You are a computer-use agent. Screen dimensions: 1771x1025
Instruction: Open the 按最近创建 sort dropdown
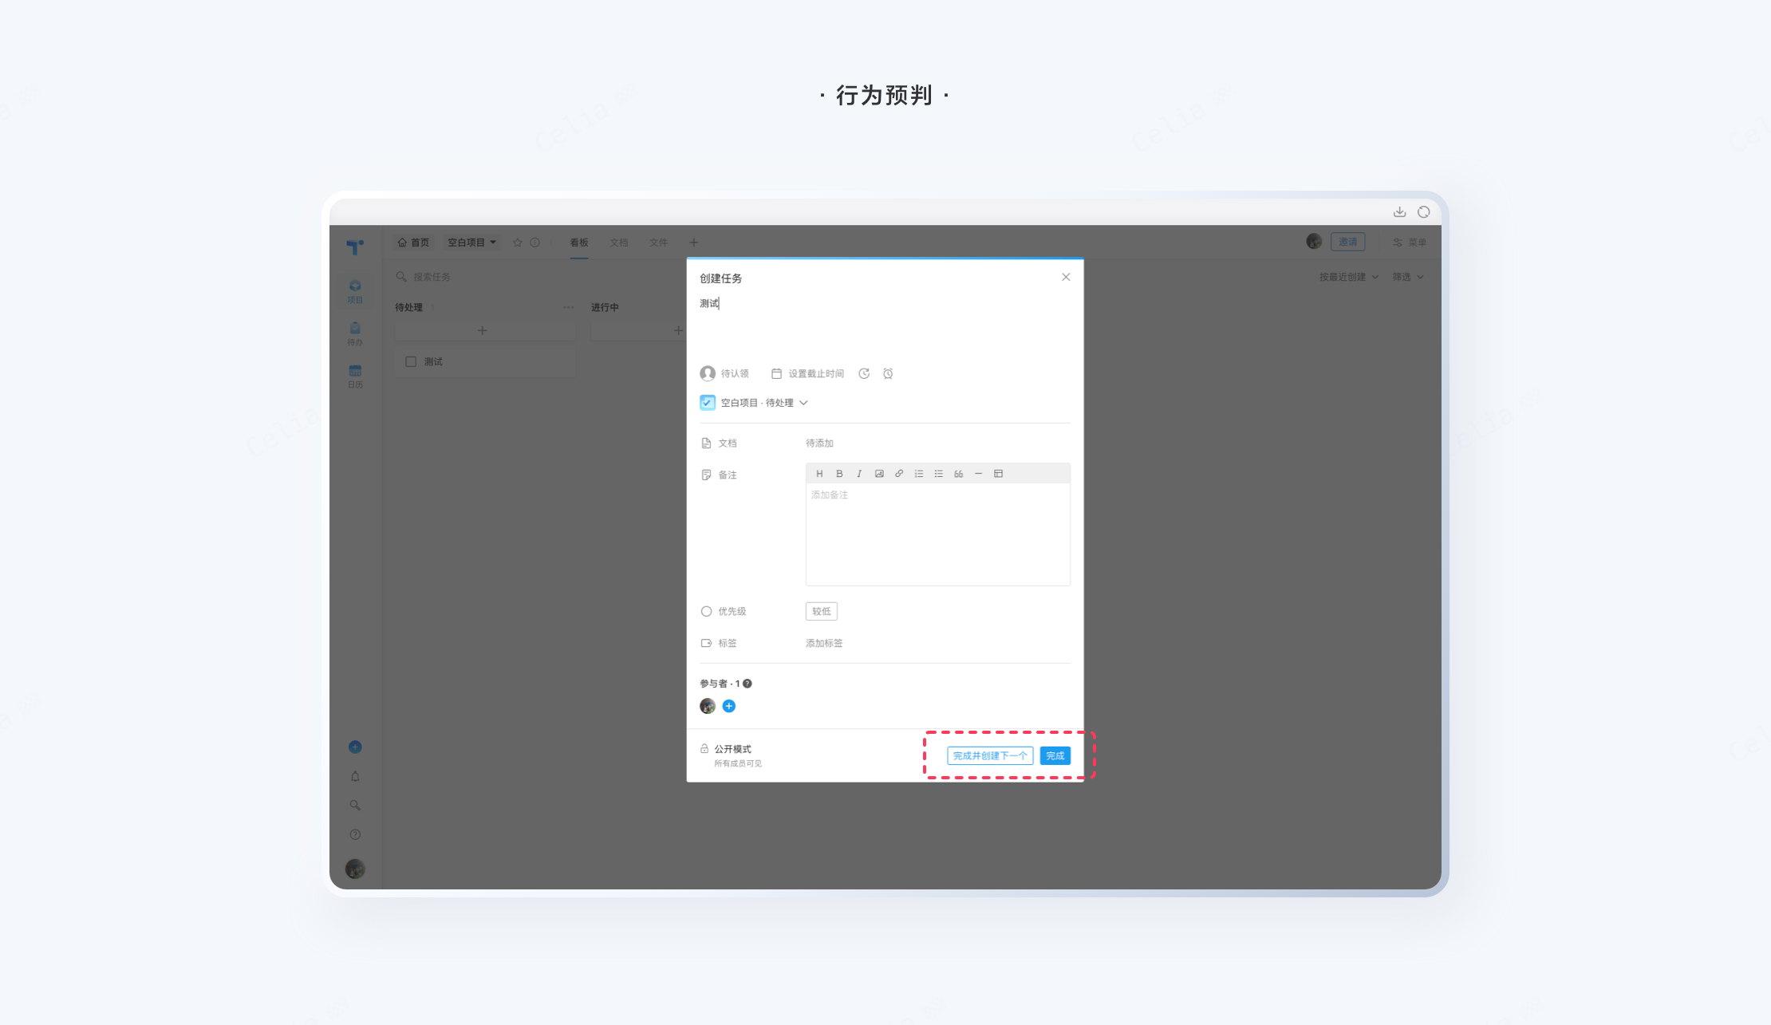(x=1348, y=277)
